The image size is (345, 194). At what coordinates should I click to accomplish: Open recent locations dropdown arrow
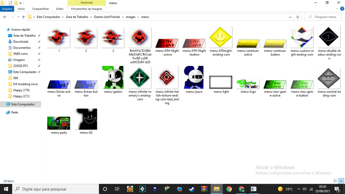[18, 17]
